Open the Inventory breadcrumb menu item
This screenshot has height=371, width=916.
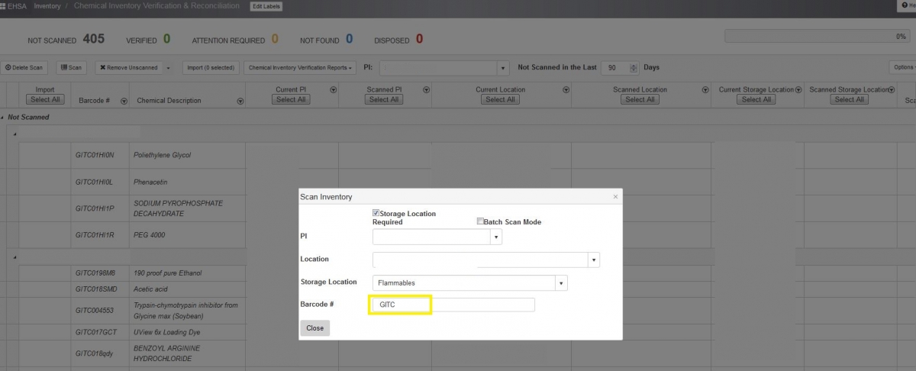click(x=47, y=6)
